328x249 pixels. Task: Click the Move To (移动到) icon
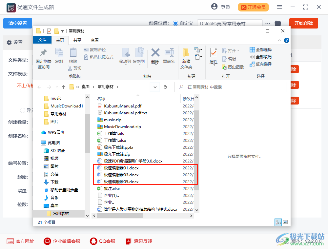tap(126, 52)
